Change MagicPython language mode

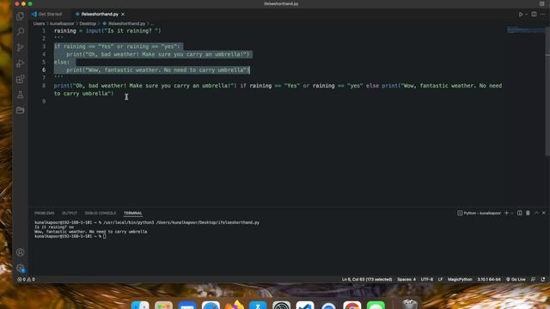tap(460, 279)
